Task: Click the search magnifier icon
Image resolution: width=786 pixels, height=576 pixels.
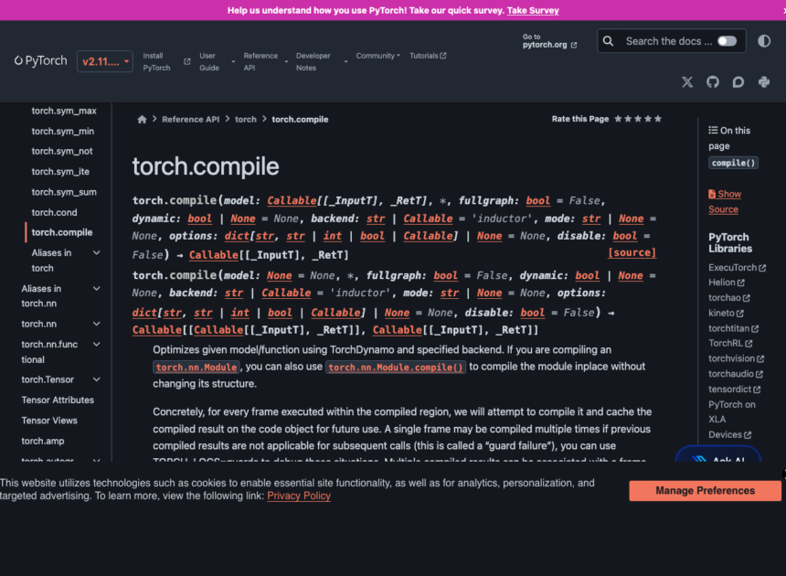Action: point(609,40)
